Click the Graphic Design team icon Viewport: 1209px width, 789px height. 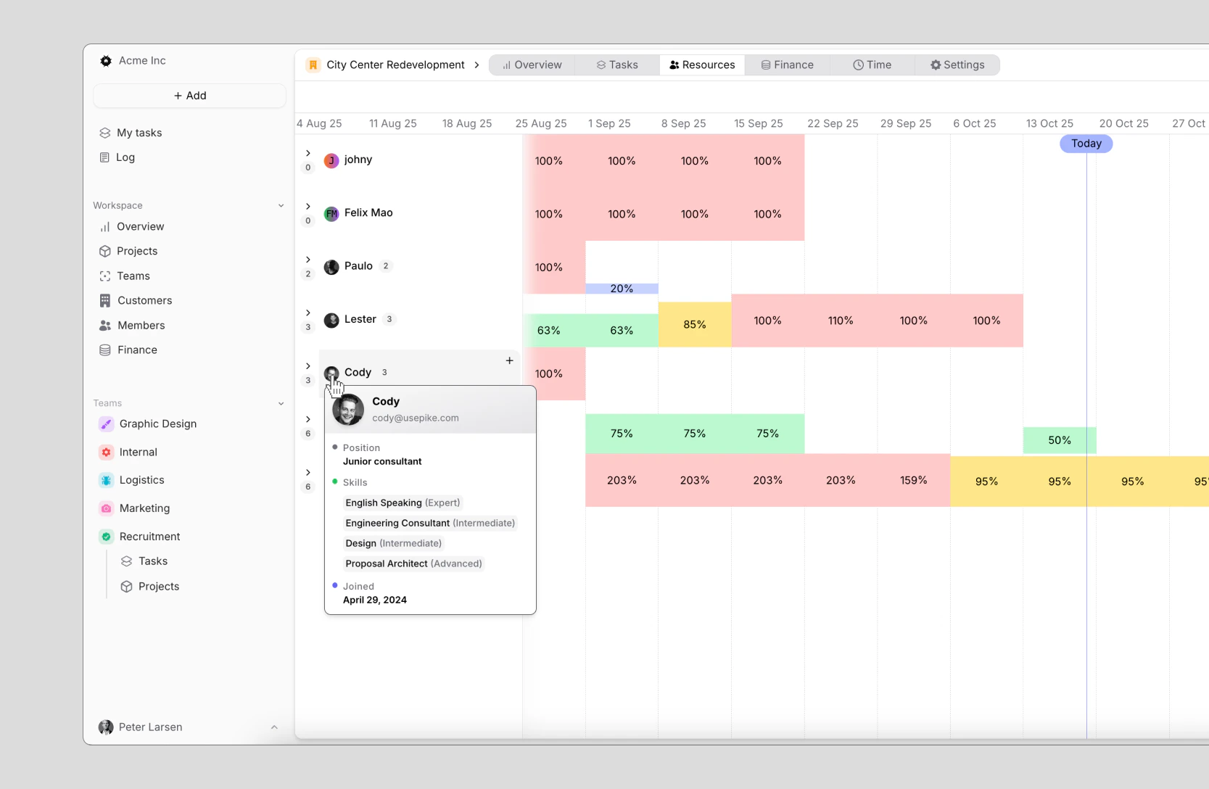106,424
